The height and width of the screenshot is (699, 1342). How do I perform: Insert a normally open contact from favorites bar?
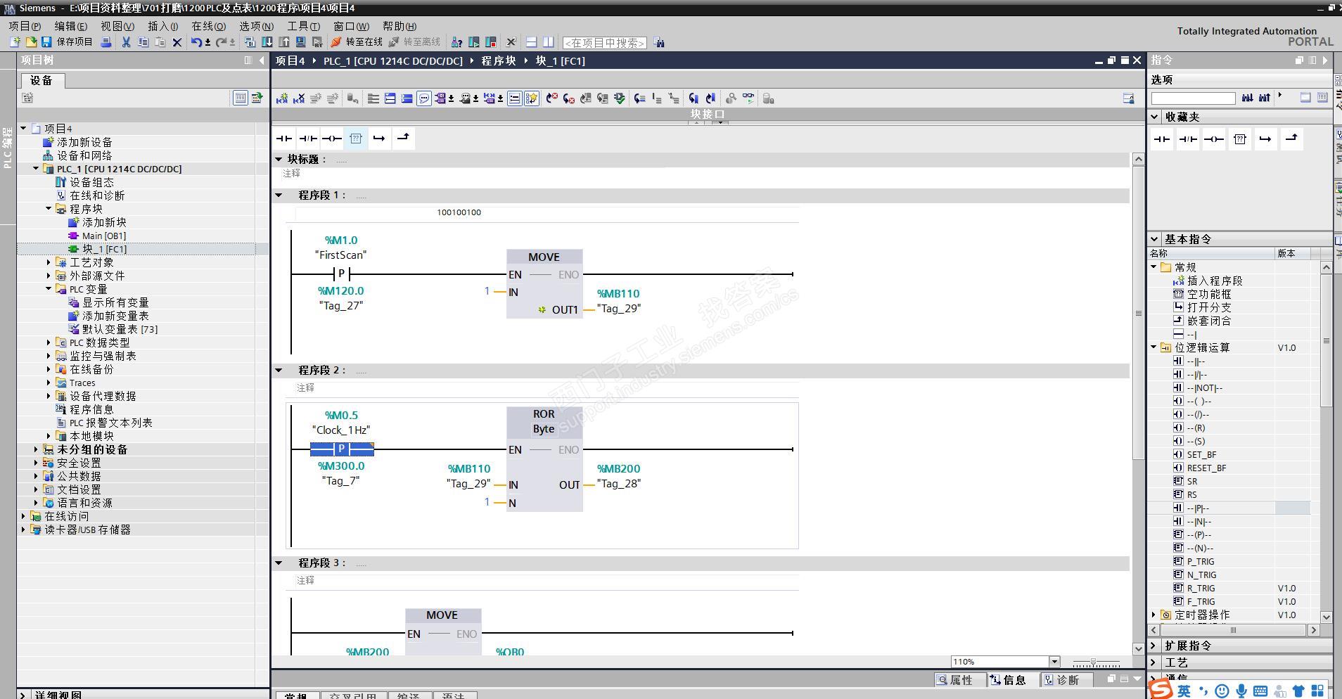[x=284, y=139]
